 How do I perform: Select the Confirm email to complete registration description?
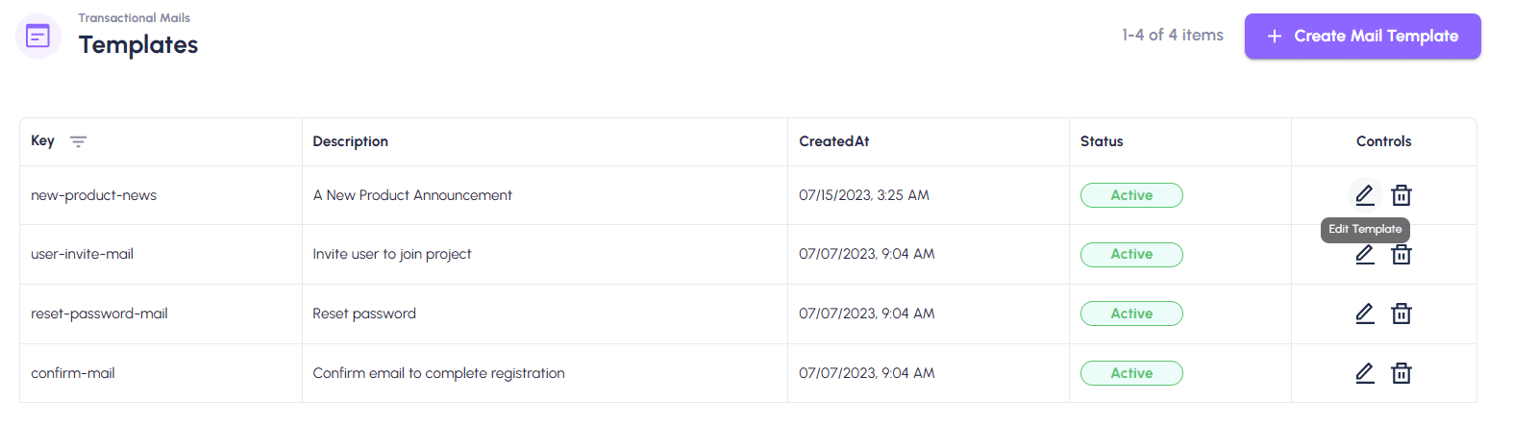(438, 373)
